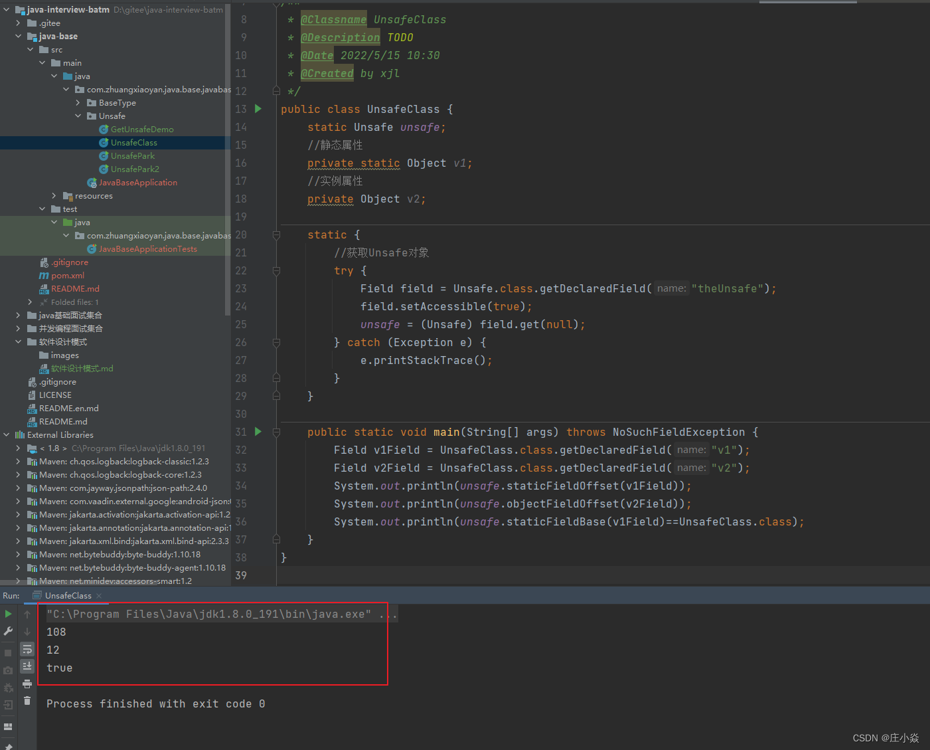Click the attach debugger bug icon

click(x=8, y=688)
